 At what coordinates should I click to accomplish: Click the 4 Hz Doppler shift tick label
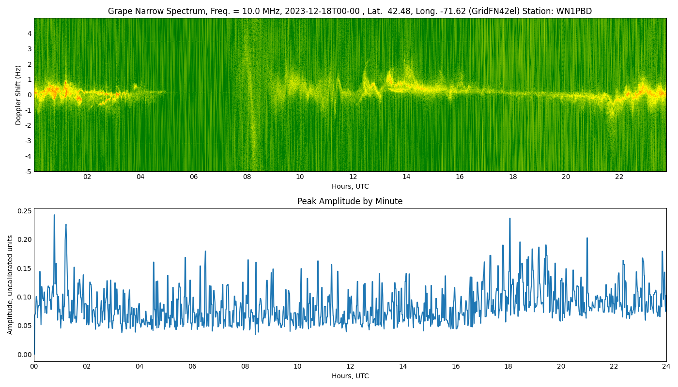coord(30,33)
